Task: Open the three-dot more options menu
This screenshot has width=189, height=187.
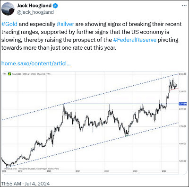Action: pos(184,6)
